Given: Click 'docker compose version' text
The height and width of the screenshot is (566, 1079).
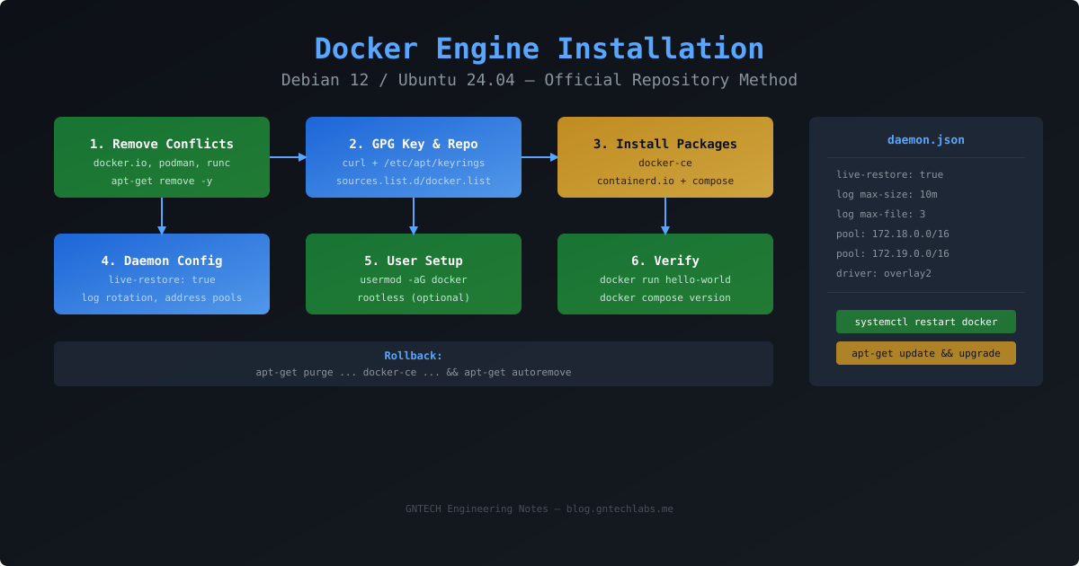Looking at the screenshot, I should click(x=665, y=297).
